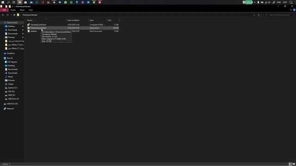Viewport: 296px width, 166px height.
Task: Open Documents under This PC
Action: pyautogui.click(x=12, y=70)
